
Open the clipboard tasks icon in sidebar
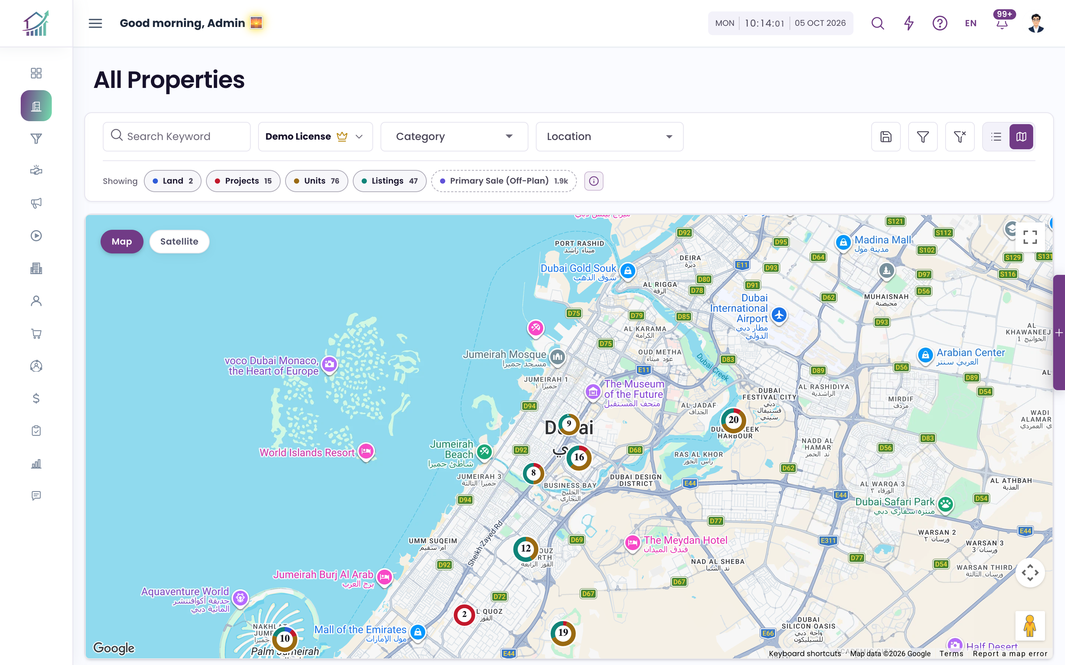click(36, 431)
